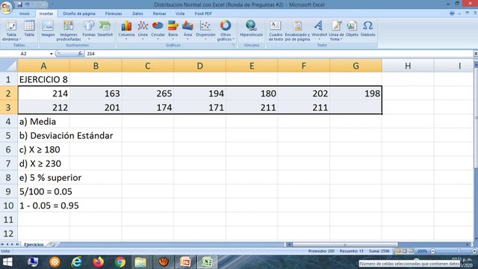Insert a Tabla from the ribbon

point(29,29)
